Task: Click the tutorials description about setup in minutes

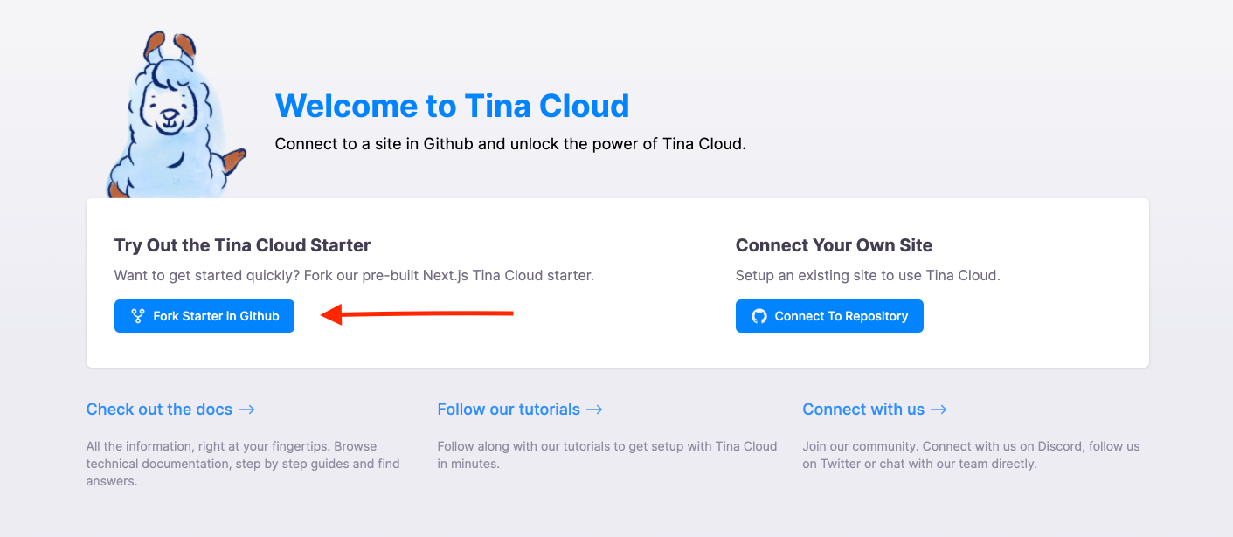Action: 607,455
